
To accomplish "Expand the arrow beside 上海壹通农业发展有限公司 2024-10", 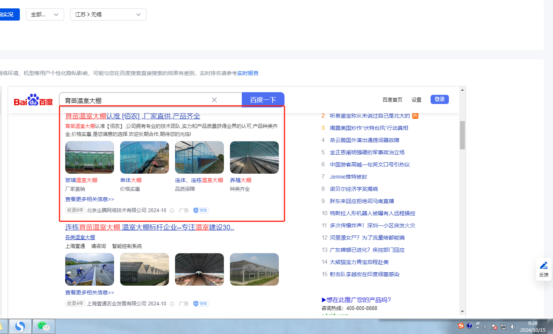I will pyautogui.click(x=172, y=304).
